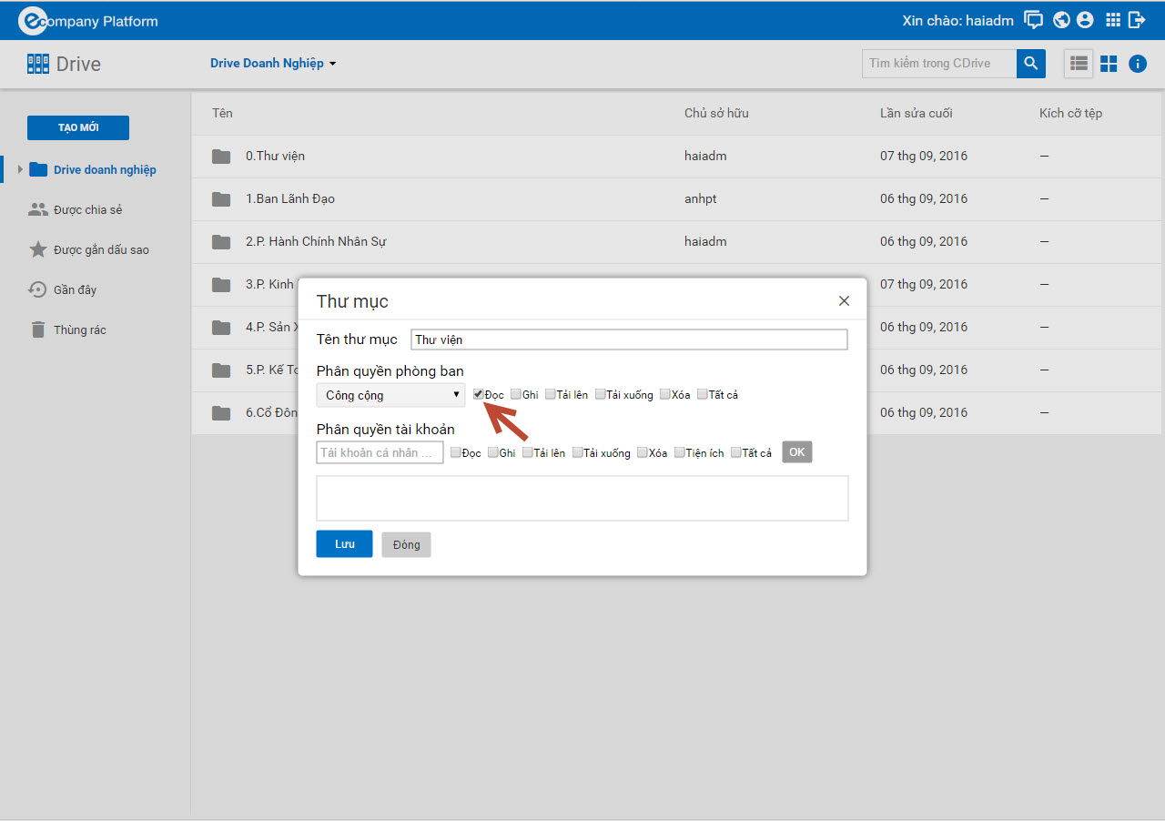The height and width of the screenshot is (821, 1165).
Task: Check account Tiện ích checkbox
Action: pos(680,452)
